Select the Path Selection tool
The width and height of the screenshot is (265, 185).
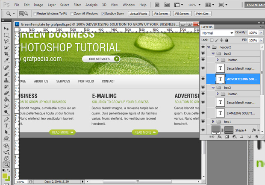(x=6, y=132)
